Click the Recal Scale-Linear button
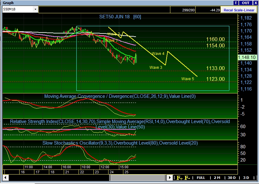 (x=239, y=10)
